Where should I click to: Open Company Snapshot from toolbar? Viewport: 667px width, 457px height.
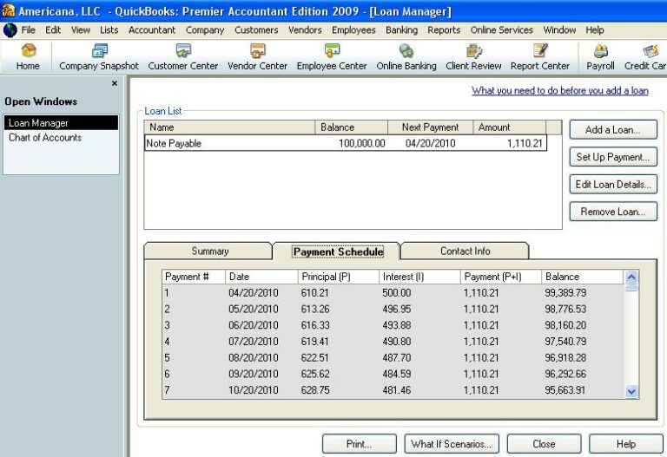(x=99, y=56)
